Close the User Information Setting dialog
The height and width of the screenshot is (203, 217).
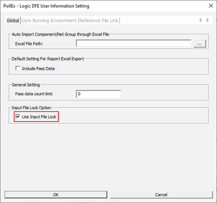211,6
